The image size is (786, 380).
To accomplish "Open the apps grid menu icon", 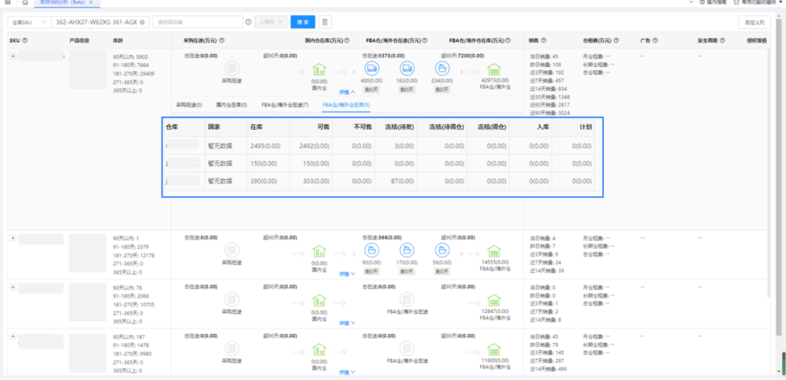I will (x=7, y=3).
